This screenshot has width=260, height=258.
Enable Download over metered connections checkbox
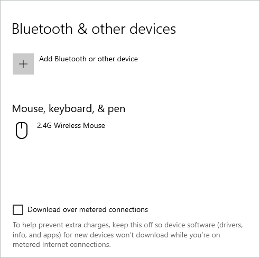pos(18,210)
